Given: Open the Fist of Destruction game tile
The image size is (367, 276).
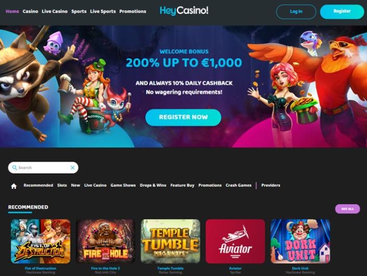Looking at the screenshot, I should coord(41,241).
